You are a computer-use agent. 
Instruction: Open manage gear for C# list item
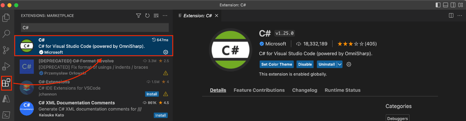coord(165,52)
